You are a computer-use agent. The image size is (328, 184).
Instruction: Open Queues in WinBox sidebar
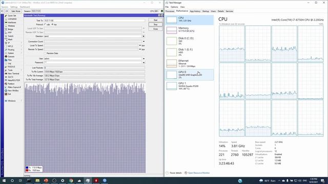click(11, 57)
